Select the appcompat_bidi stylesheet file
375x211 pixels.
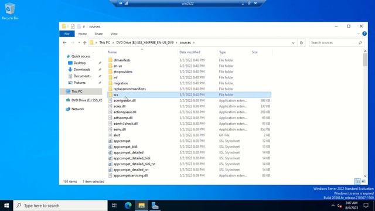click(x=125, y=147)
